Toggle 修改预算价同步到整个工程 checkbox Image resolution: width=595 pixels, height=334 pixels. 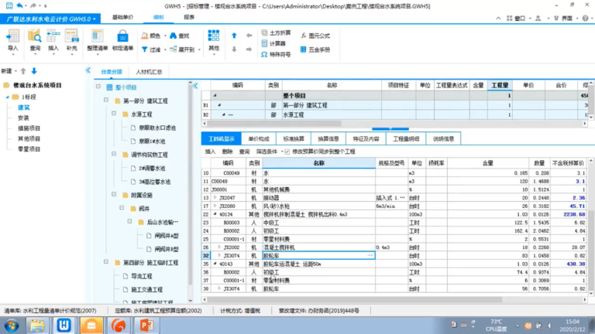pyautogui.click(x=287, y=152)
